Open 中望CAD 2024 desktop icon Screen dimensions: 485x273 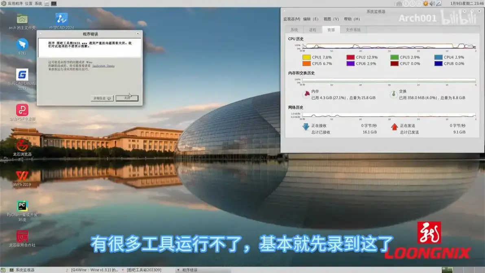coord(61,20)
